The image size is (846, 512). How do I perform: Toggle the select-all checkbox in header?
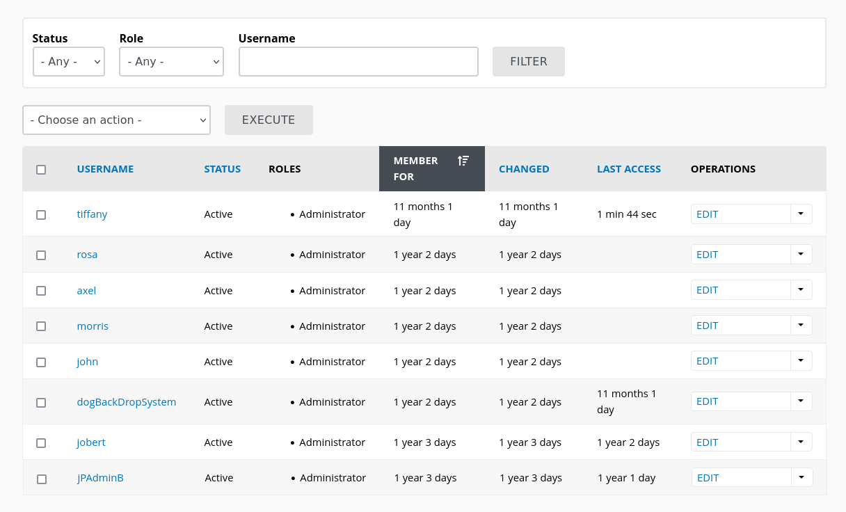41,170
